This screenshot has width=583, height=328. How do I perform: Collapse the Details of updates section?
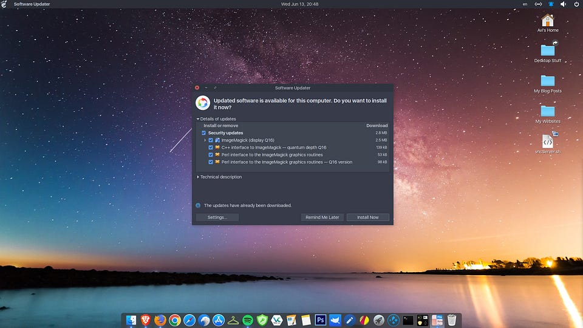click(198, 119)
